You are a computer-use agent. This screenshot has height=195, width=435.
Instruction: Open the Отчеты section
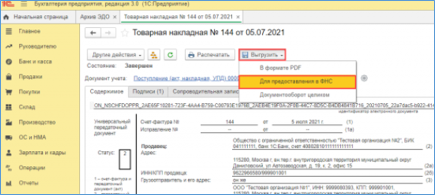coord(29,183)
